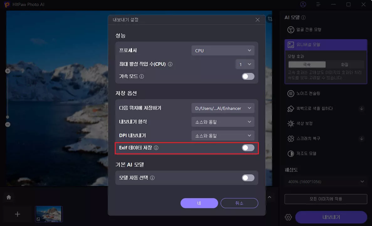Open settings via the gear icon

pyautogui.click(x=288, y=217)
